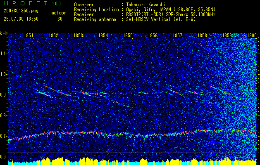This screenshot has height=165, width=260.
Task: Click the kHz axis unit label
Action: (x=4, y=33)
